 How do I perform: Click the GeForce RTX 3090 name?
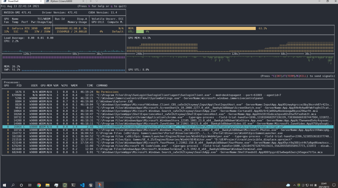pyautogui.click(x=25, y=28)
